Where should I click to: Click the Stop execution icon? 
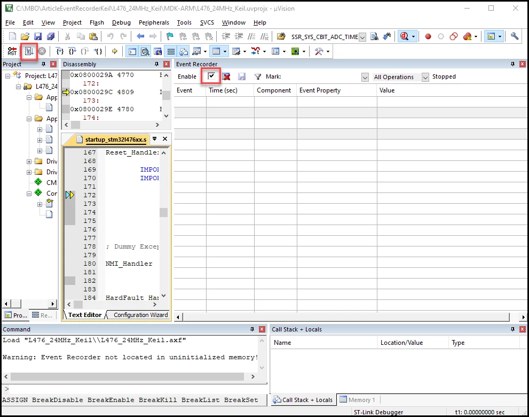coord(42,51)
